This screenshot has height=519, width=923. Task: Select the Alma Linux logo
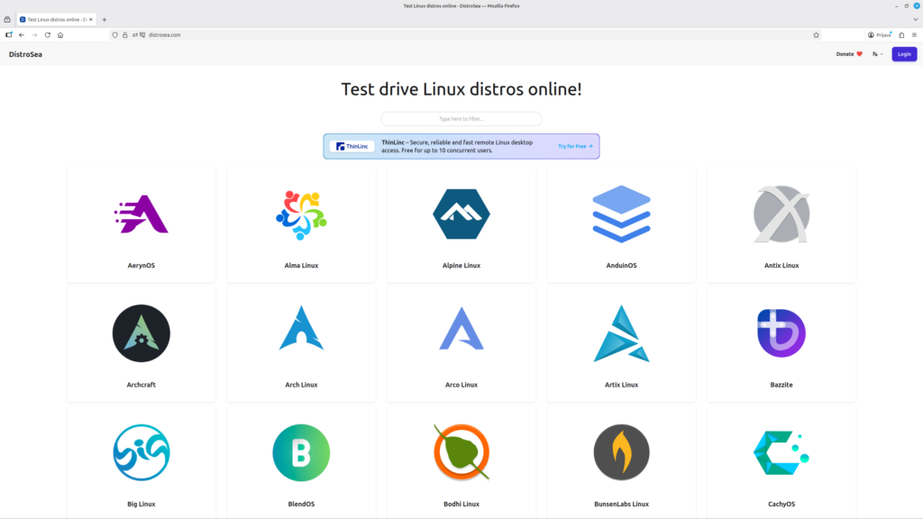pyautogui.click(x=301, y=214)
